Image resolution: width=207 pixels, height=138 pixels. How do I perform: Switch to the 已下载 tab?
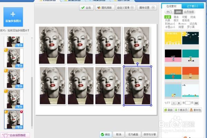pyautogui.click(x=193, y=6)
